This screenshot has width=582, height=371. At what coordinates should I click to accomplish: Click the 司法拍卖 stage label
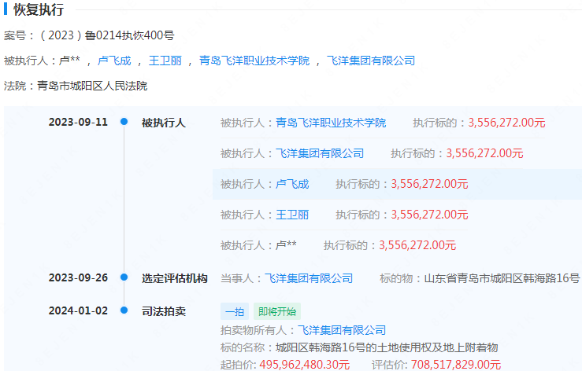(164, 311)
